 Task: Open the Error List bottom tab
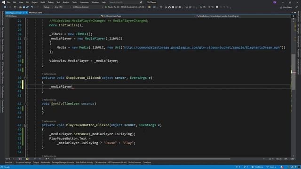(x=9, y=162)
